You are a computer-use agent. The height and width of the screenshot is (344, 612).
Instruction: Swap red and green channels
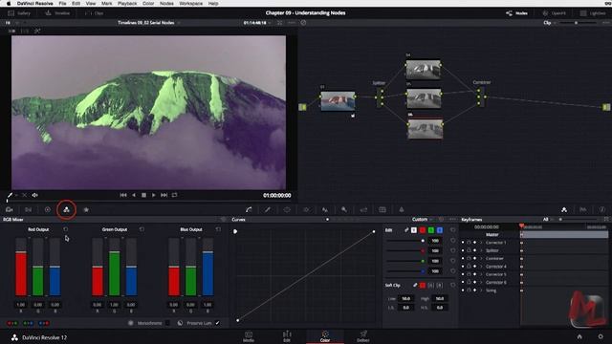(x=12, y=323)
